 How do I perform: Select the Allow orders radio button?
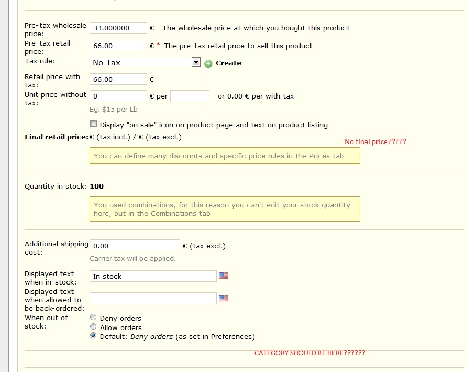[x=93, y=327]
